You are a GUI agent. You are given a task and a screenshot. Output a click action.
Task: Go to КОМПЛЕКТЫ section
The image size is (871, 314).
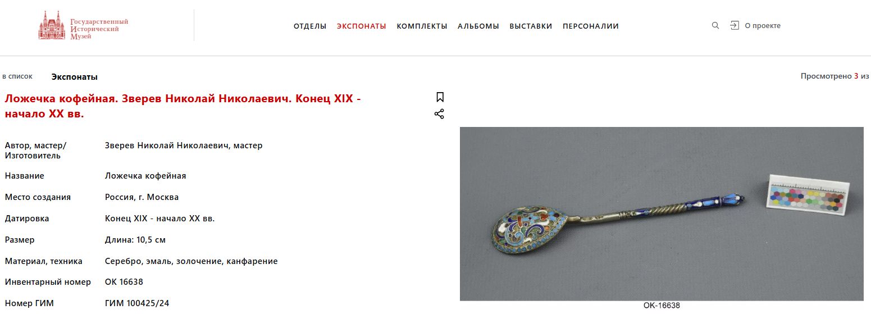click(422, 26)
